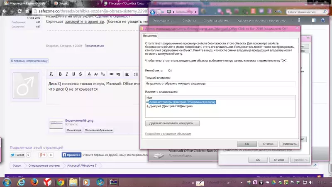Click the Explorer Back button
Viewport: 332px width, 187px height.
point(153,12)
